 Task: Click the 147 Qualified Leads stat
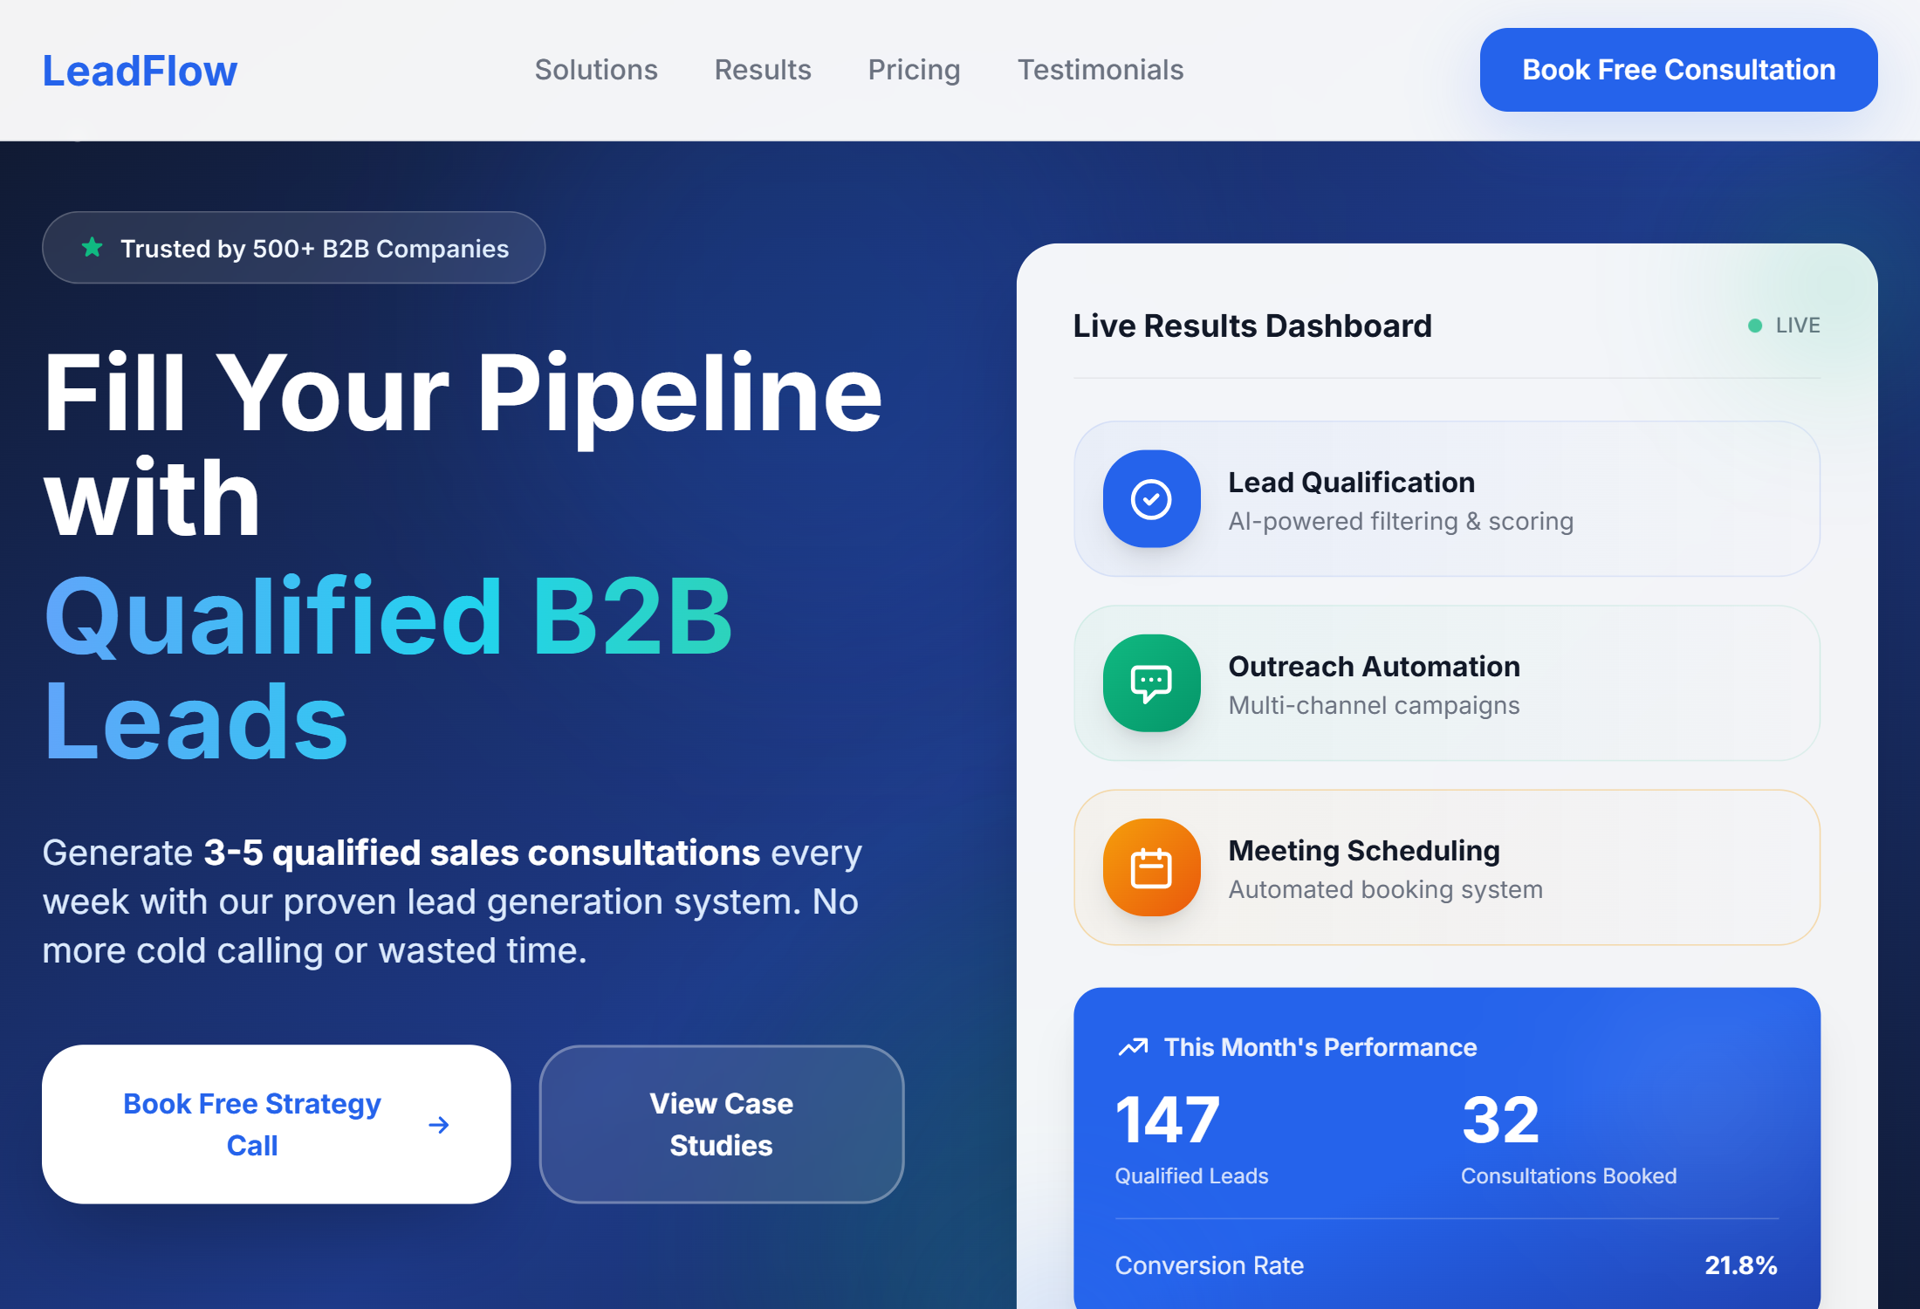tap(1168, 1121)
